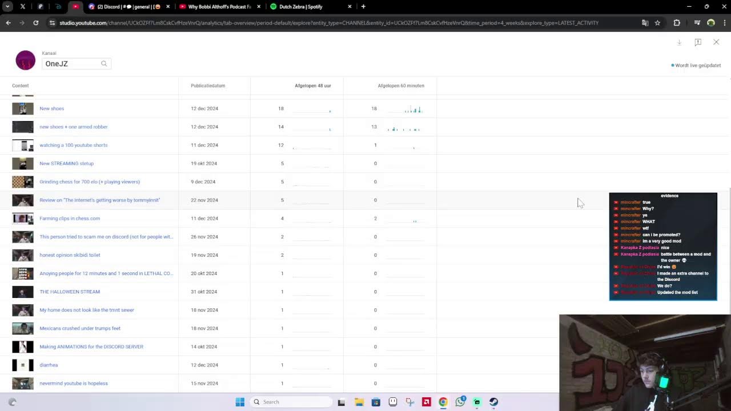Click the send feedback icon
Viewport: 731px width, 411px height.
(698, 42)
